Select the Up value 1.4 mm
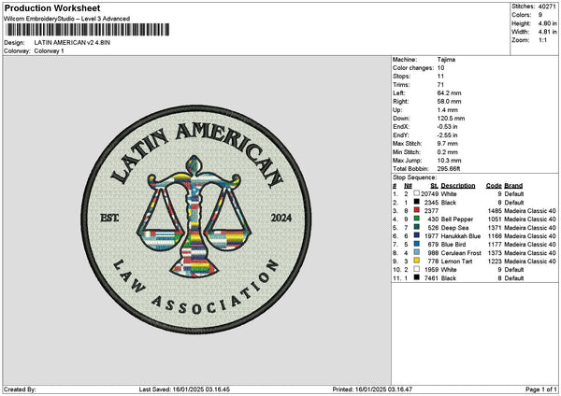Screen dimensions: 561x396 447,110
